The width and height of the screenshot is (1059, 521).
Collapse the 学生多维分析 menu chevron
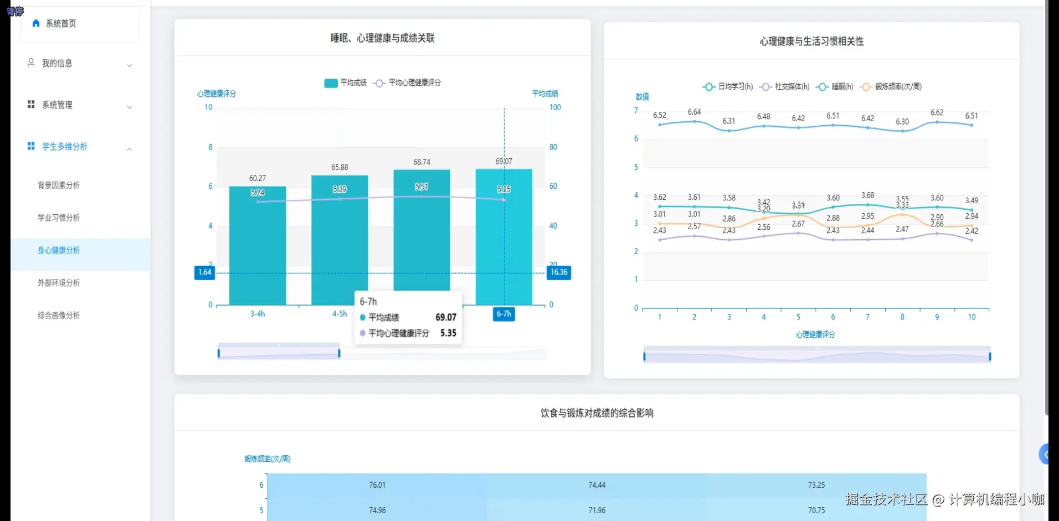click(x=130, y=149)
